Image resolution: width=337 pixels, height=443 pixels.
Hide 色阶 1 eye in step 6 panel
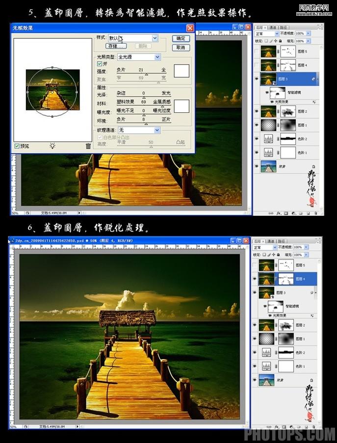click(x=255, y=366)
